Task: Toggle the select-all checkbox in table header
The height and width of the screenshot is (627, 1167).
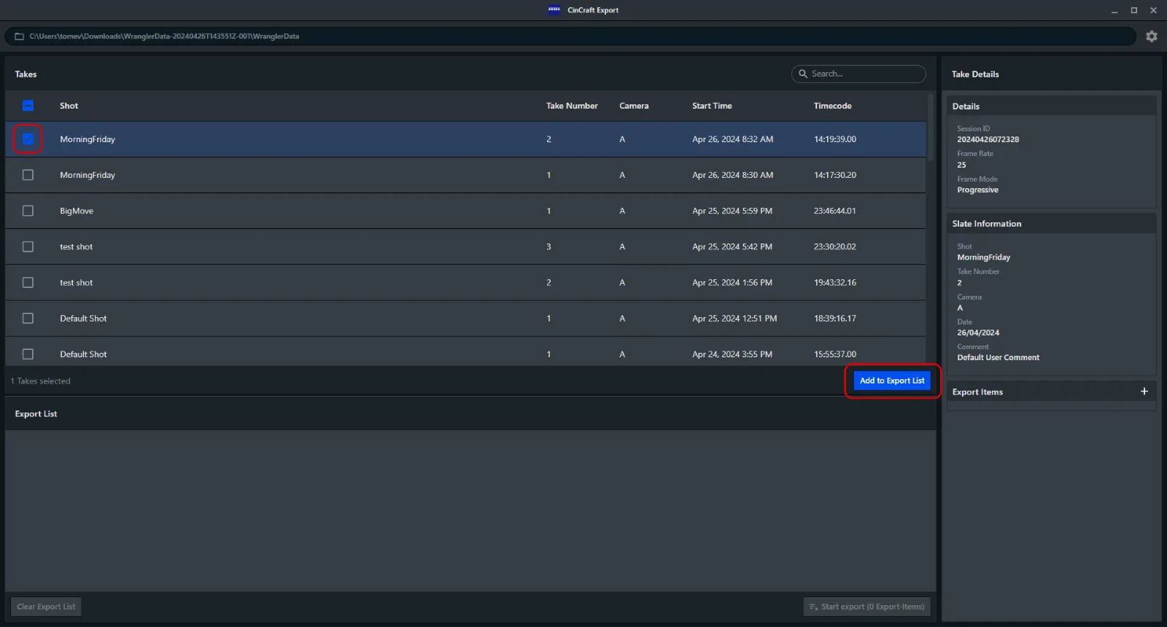Action: [x=28, y=106]
